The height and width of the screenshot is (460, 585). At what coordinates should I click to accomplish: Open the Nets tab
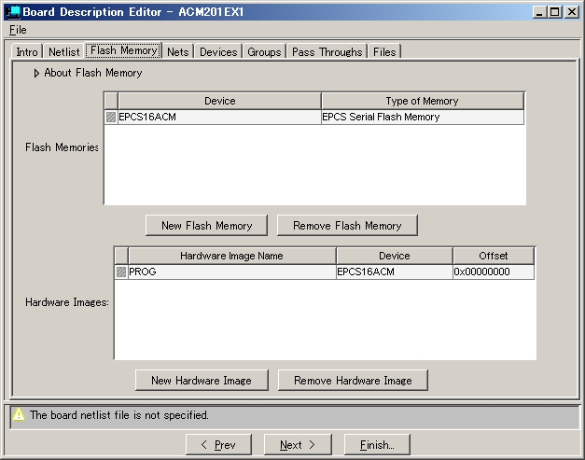click(x=177, y=52)
